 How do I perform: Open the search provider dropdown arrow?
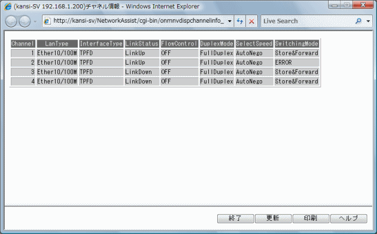(368, 21)
